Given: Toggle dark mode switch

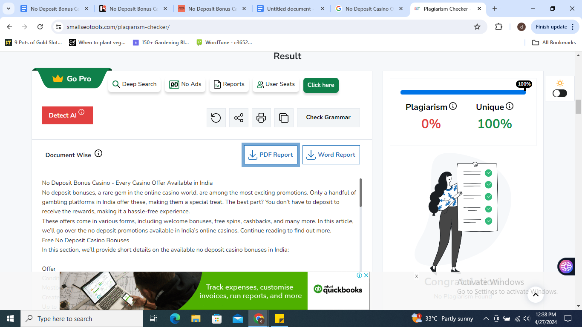Looking at the screenshot, I should click(560, 93).
